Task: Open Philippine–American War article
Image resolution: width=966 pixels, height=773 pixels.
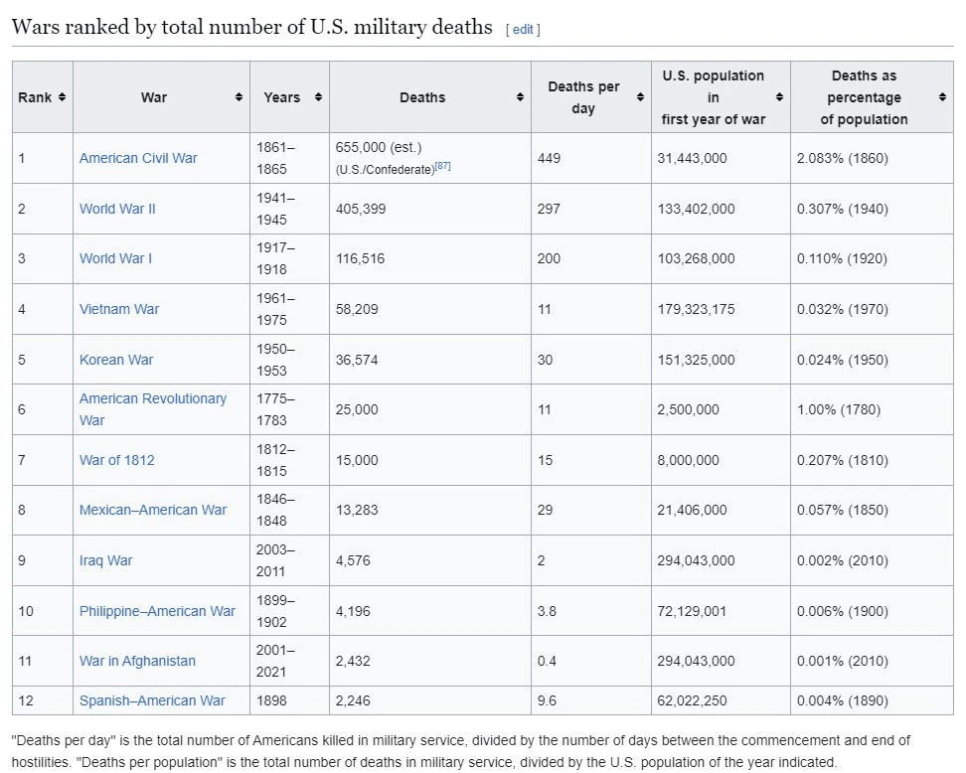Action: (x=157, y=611)
